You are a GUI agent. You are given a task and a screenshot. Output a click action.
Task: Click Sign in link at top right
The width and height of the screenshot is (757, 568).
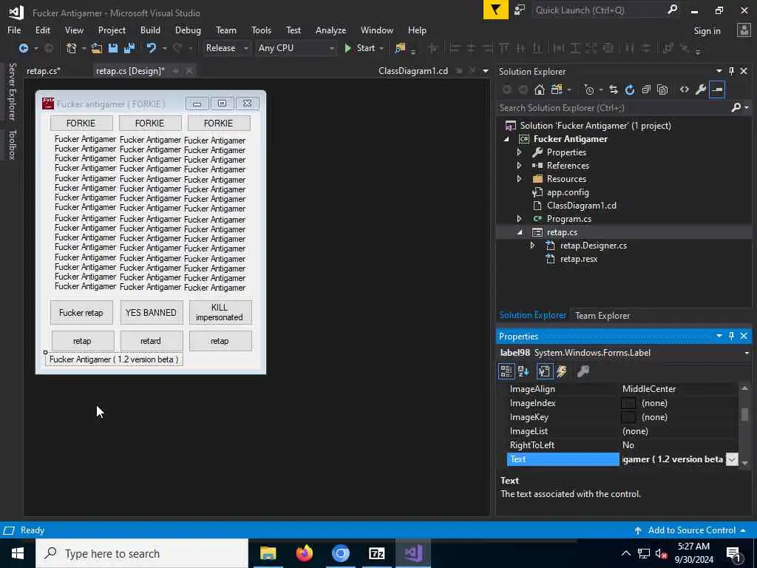707,31
